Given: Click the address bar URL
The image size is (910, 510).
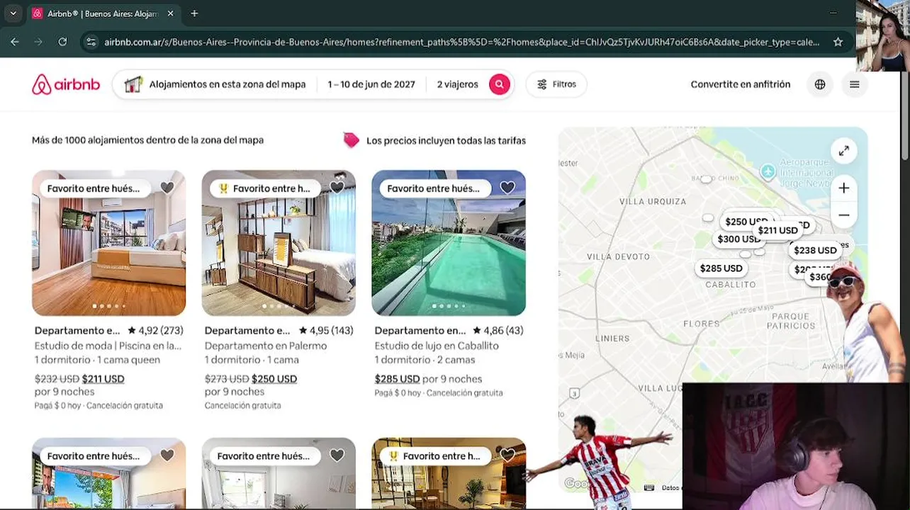Looking at the screenshot, I should point(461,42).
